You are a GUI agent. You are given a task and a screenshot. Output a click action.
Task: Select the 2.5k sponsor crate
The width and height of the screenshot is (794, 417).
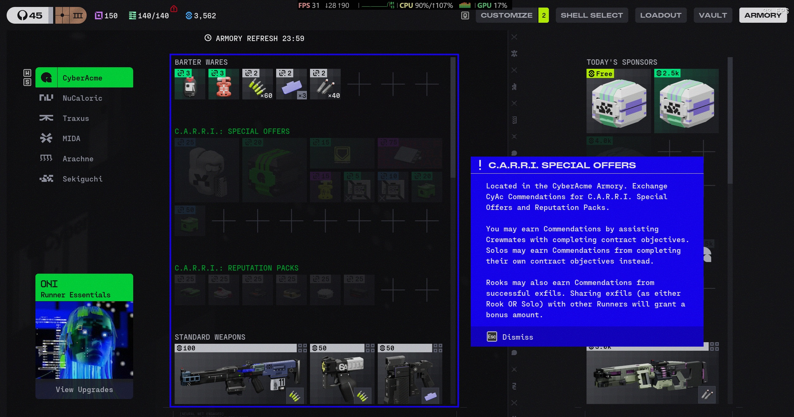tap(686, 101)
